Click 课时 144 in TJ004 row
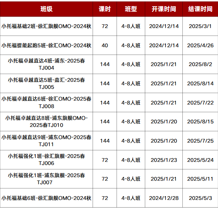The height and width of the screenshot is (208, 218). [105, 64]
